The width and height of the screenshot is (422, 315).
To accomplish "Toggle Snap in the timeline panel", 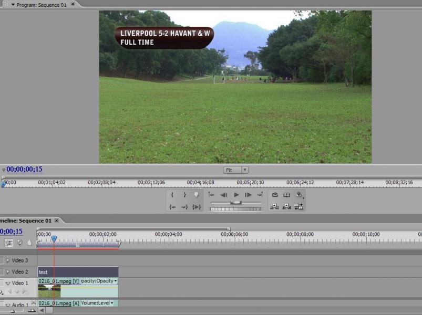I will click(9, 243).
